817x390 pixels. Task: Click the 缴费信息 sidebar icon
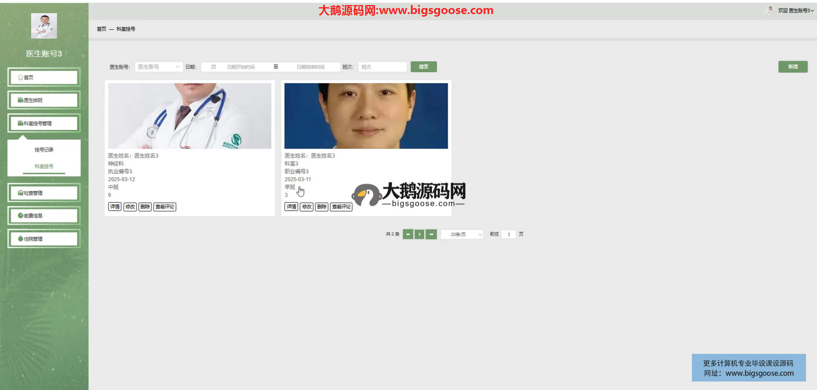20,216
